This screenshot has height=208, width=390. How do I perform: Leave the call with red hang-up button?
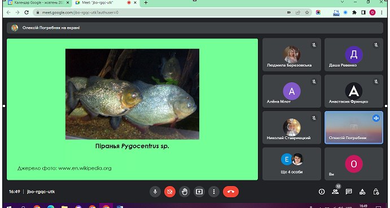click(231, 192)
